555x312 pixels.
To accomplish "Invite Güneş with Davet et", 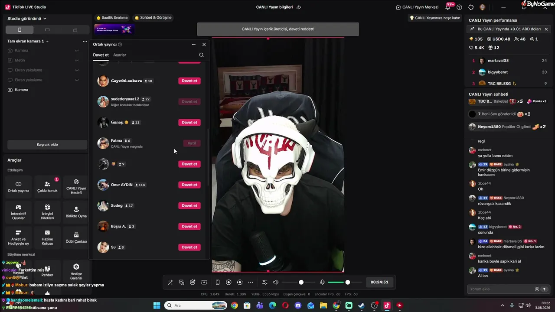I will [189, 122].
